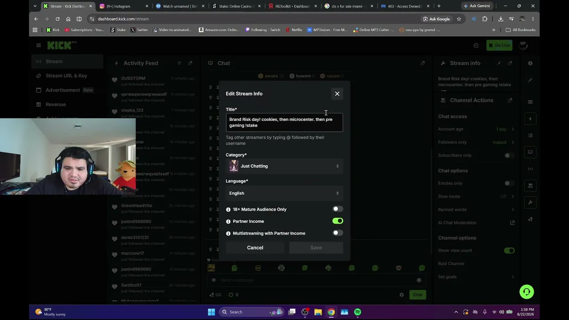Show info icon for Multistreaming with Partner Income
569x320 pixels.
point(228,233)
